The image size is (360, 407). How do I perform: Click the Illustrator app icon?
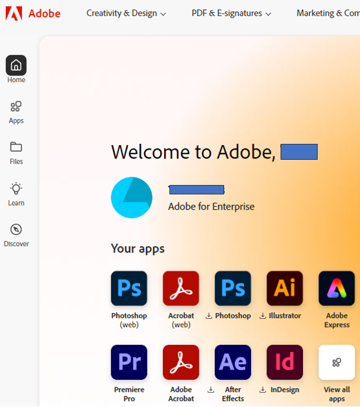(285, 288)
